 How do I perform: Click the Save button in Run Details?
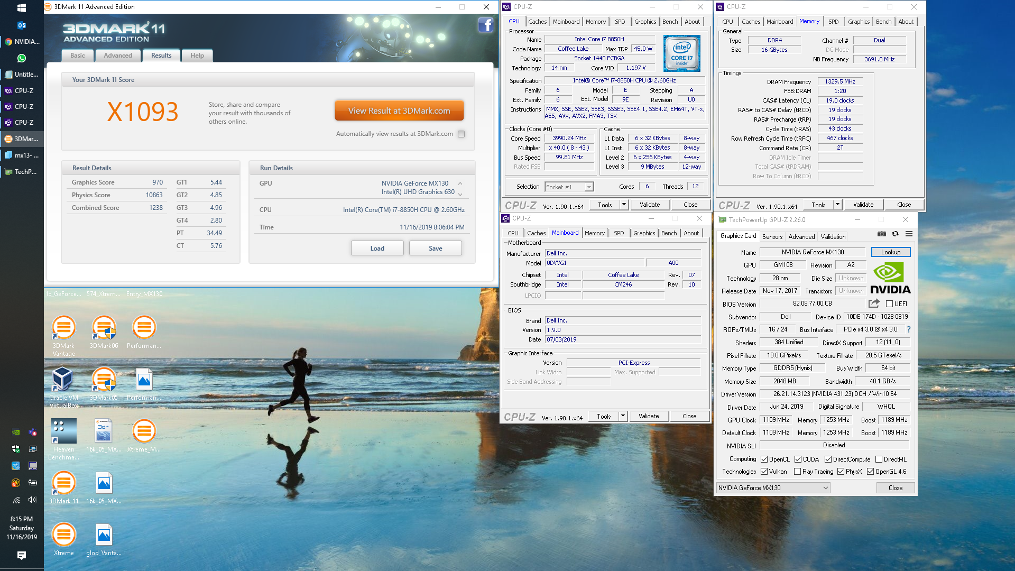point(436,248)
